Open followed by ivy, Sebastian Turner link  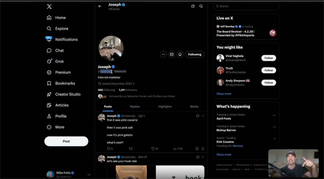pos(142,96)
